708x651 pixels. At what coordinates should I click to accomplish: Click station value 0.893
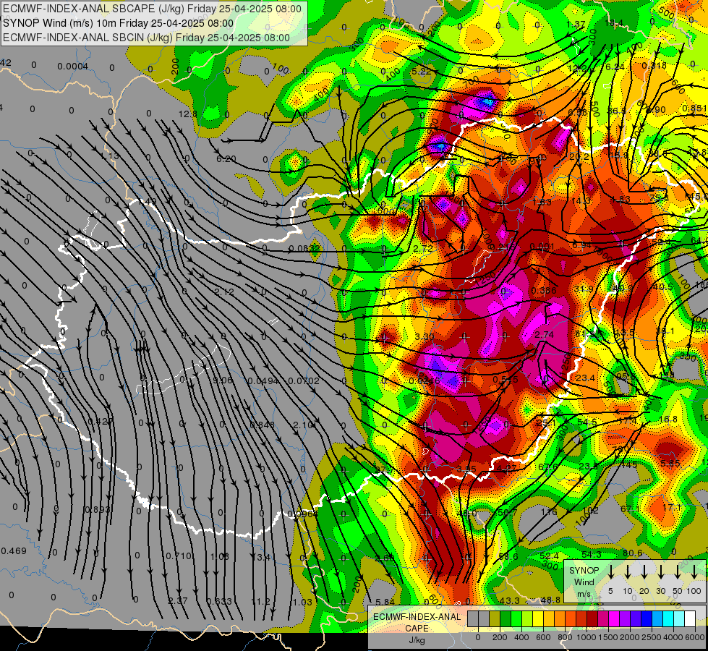tap(98, 510)
